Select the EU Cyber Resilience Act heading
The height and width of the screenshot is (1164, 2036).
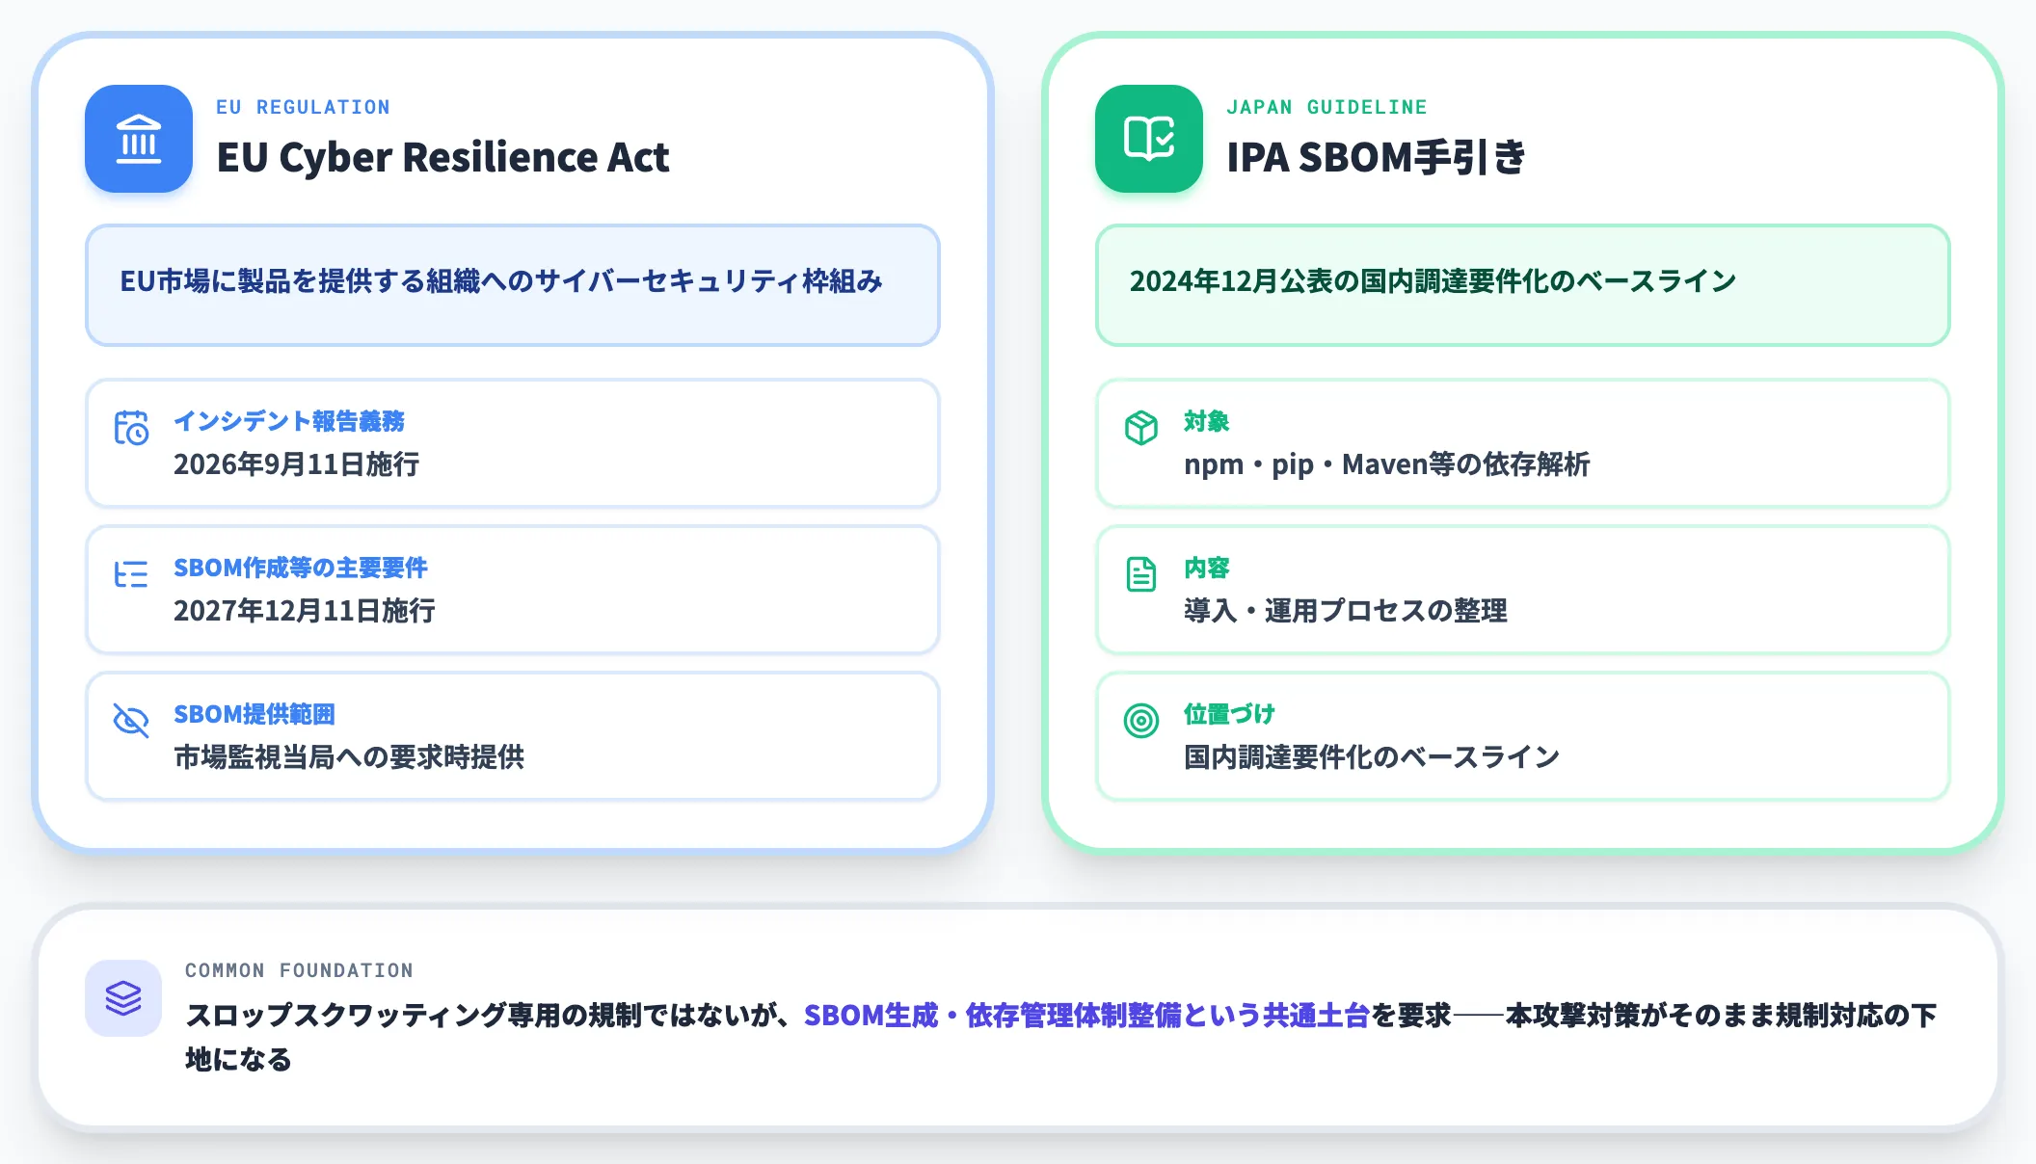pyautogui.click(x=442, y=158)
